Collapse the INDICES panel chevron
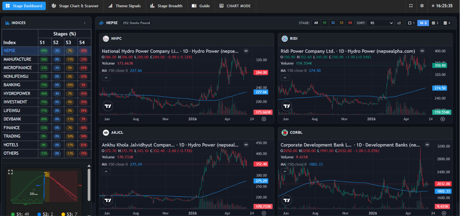This screenshot has width=460, height=216. point(85,23)
